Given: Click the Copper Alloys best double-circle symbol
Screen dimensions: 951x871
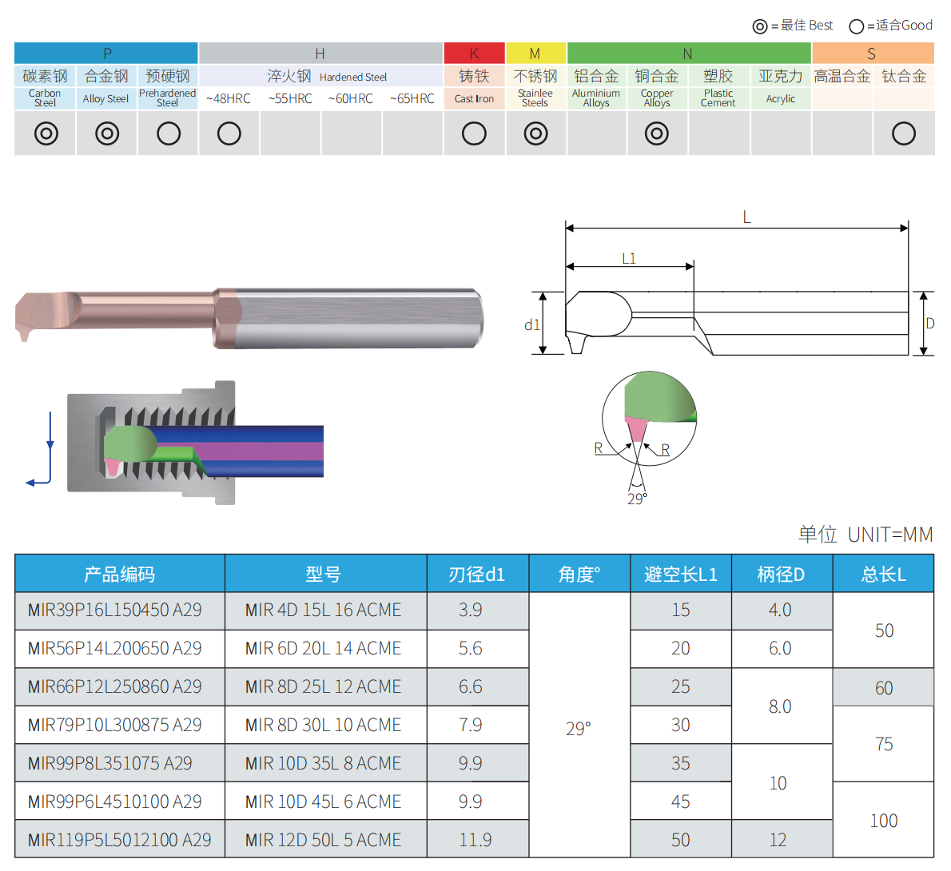Looking at the screenshot, I should [657, 133].
